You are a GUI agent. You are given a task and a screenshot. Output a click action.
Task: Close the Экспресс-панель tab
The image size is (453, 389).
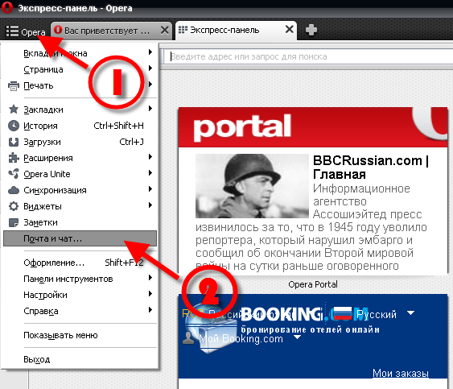click(289, 29)
